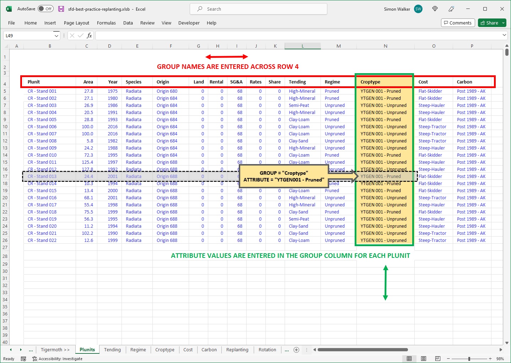This screenshot has height=363, width=511.
Task: Click the Name Box showing L49
Action: (x=28, y=36)
